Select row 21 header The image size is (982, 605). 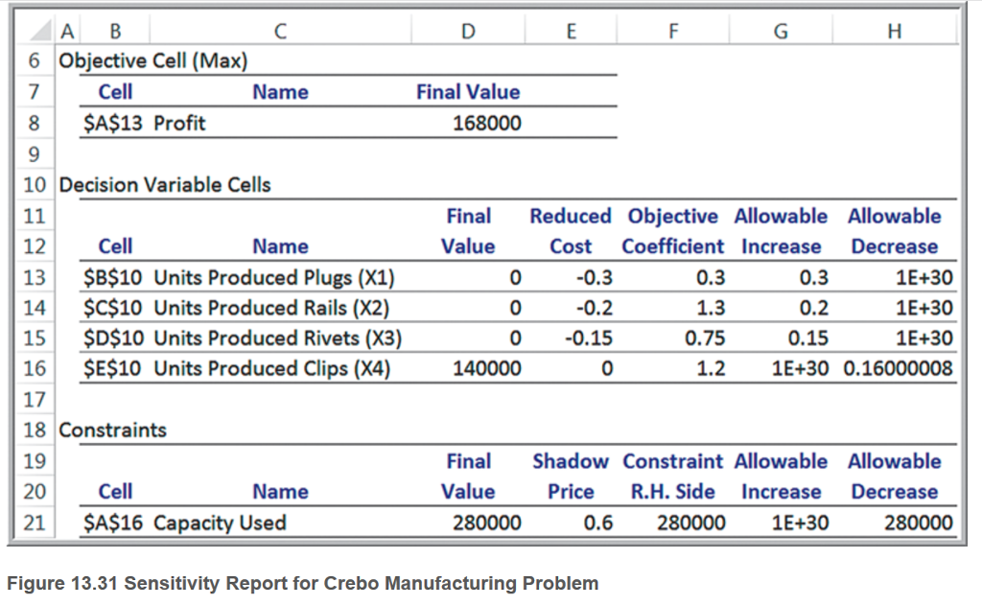point(34,523)
